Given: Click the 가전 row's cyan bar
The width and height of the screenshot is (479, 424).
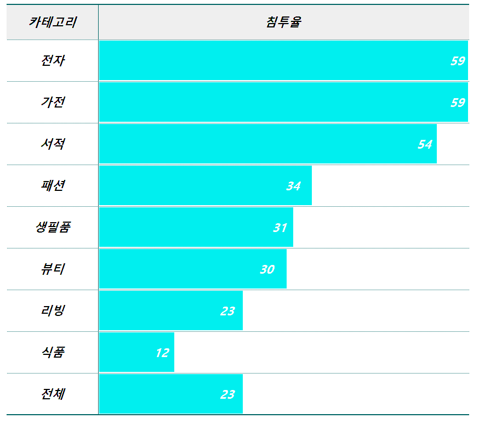Looking at the screenshot, I should pos(283,102).
